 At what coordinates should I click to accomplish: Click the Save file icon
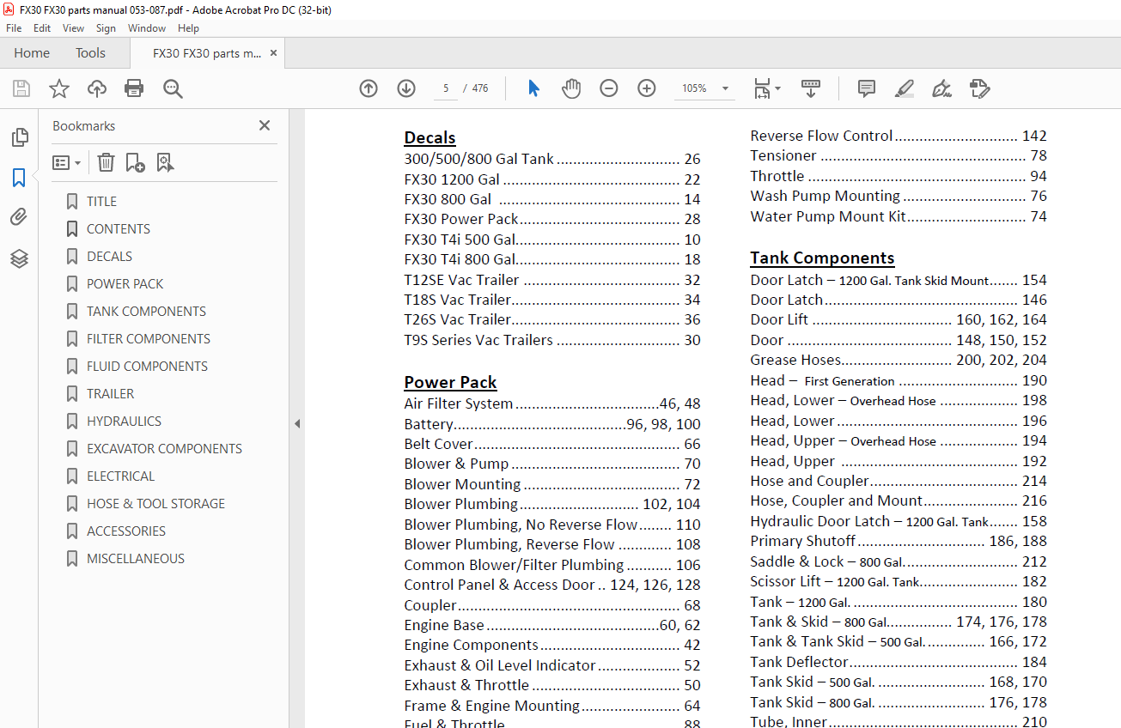[x=21, y=88]
